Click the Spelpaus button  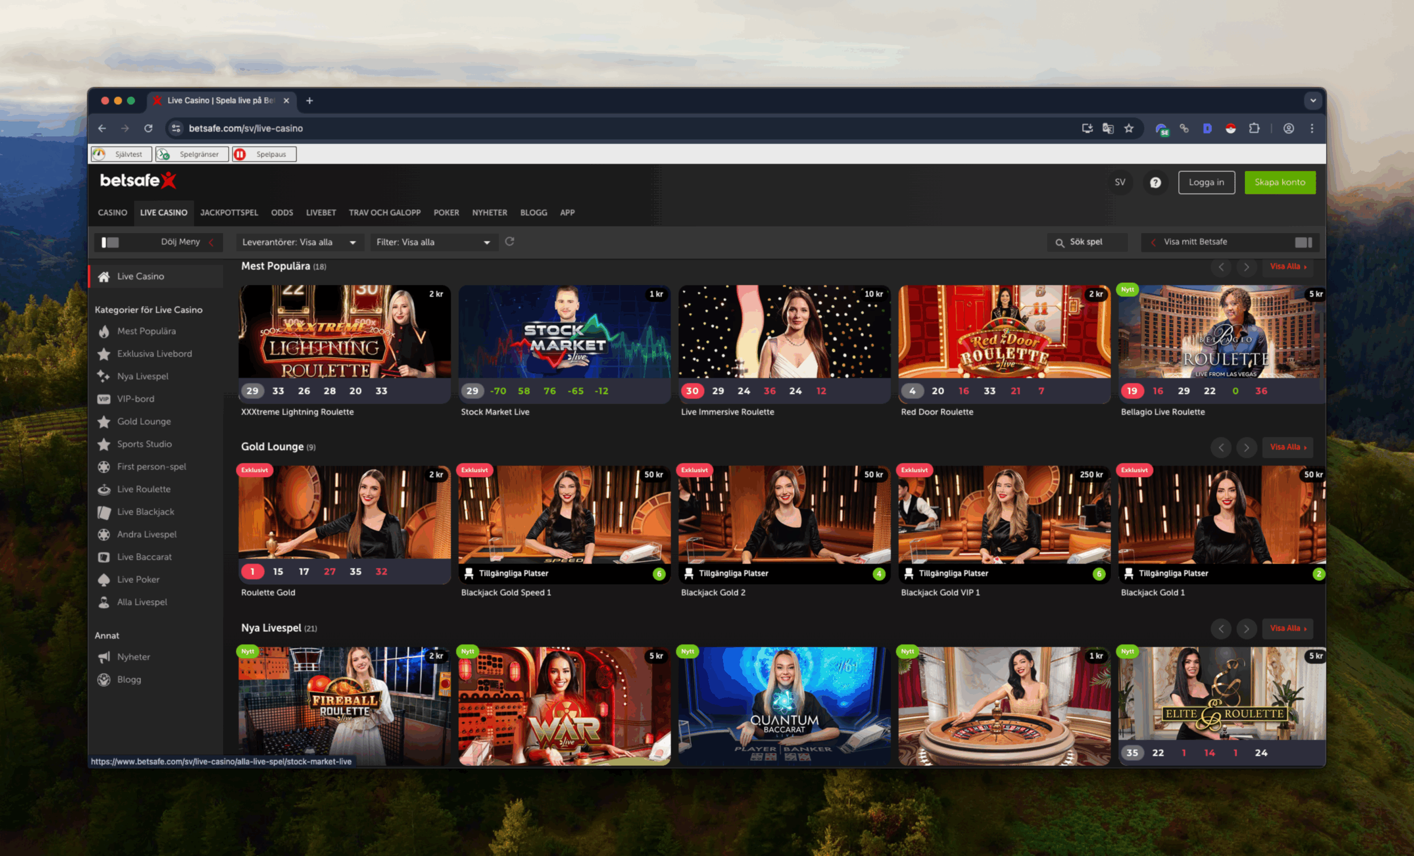[x=265, y=154]
